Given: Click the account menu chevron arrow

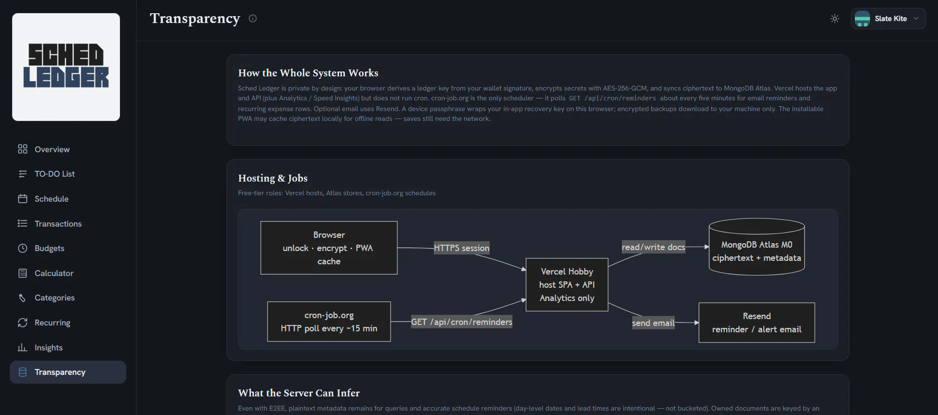Looking at the screenshot, I should point(916,19).
